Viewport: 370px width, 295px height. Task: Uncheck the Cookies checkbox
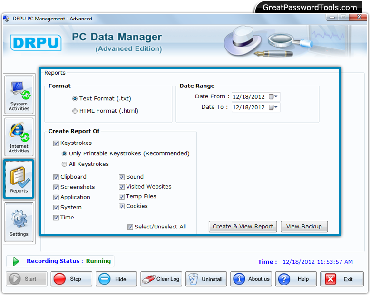point(122,207)
